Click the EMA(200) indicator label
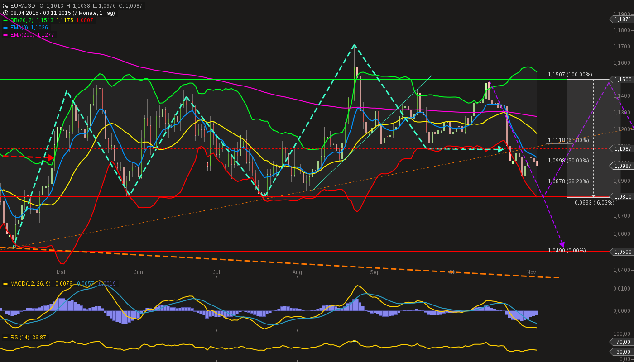 tap(22, 35)
